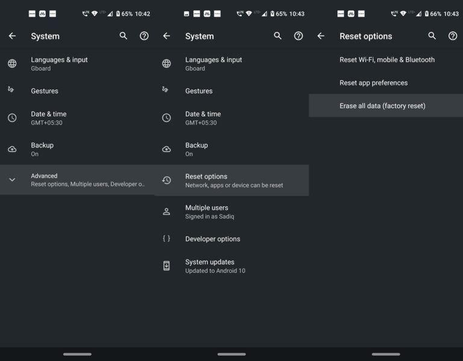Open search from the Reset options header
The image size is (463, 361).
point(432,36)
